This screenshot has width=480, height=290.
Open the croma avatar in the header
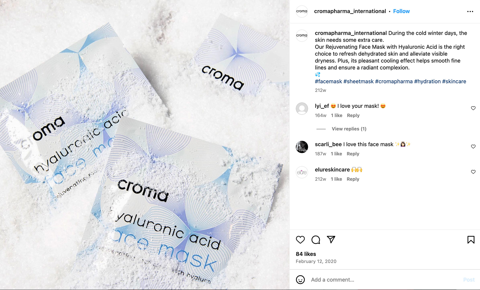(x=302, y=11)
